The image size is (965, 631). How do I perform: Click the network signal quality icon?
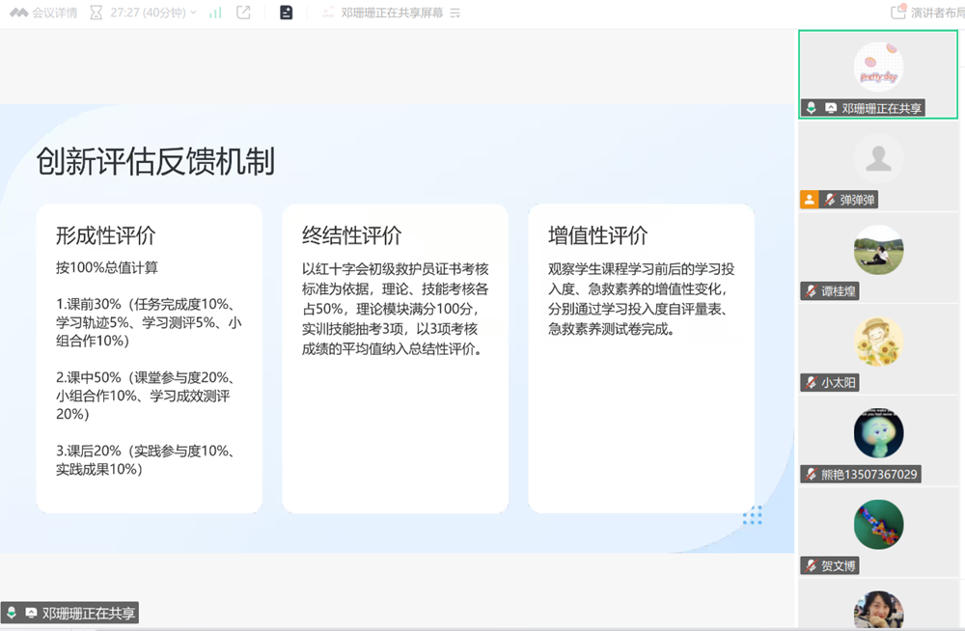click(x=215, y=13)
